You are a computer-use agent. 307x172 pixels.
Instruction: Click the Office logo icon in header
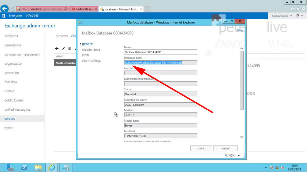(3, 16)
